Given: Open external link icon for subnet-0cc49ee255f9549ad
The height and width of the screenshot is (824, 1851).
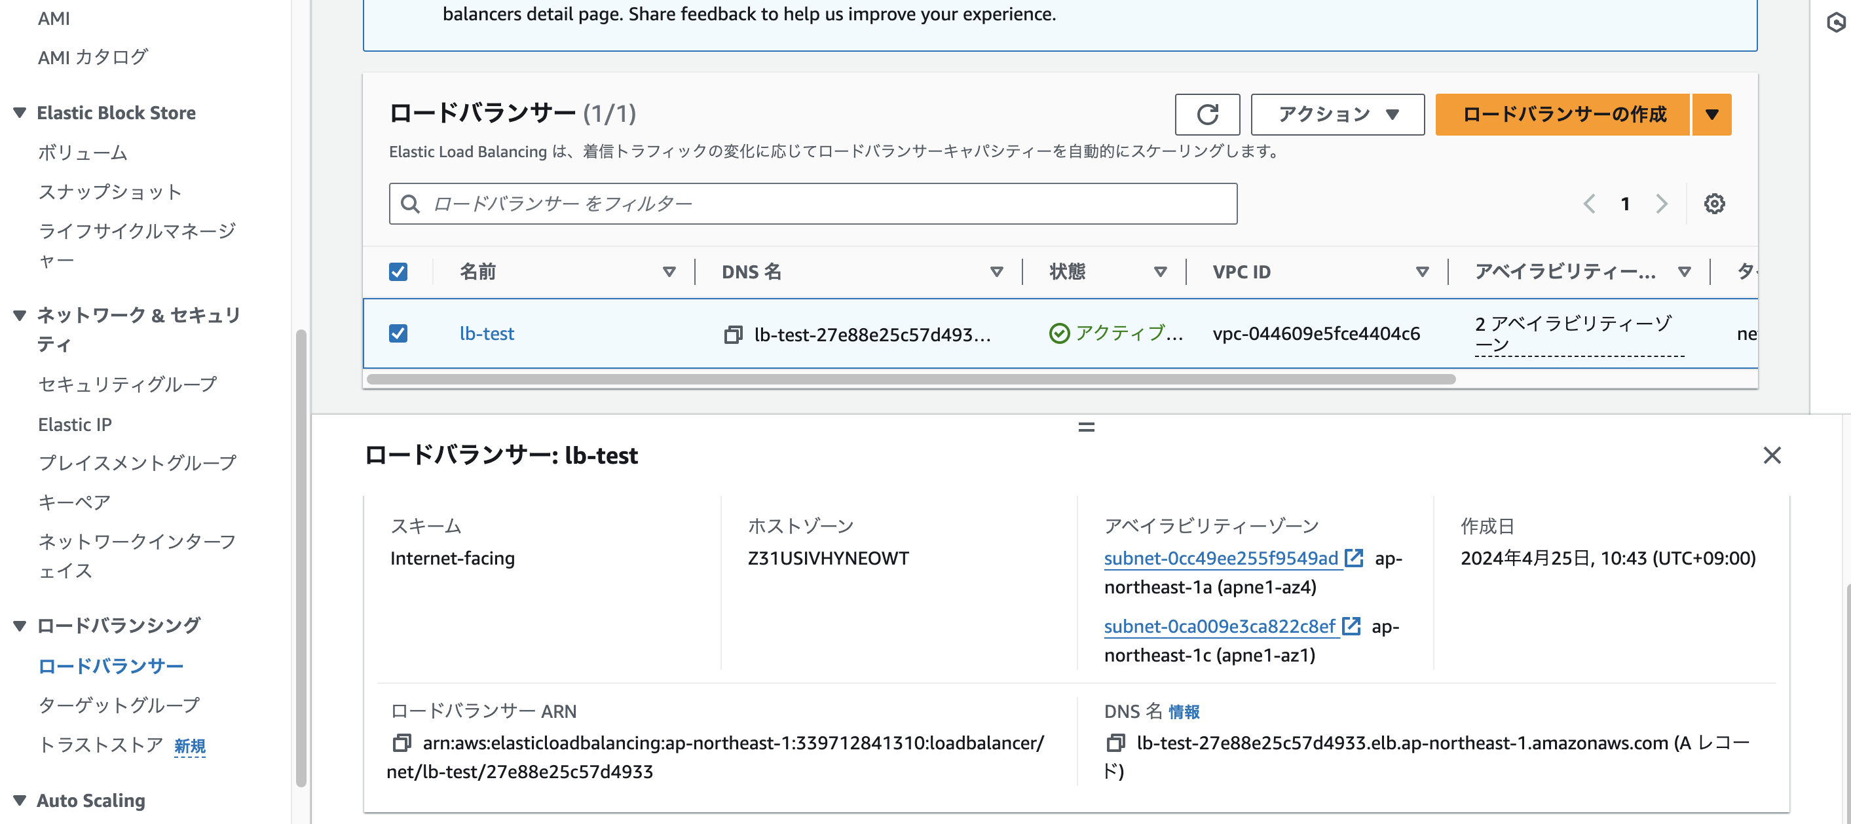Looking at the screenshot, I should click(1354, 558).
